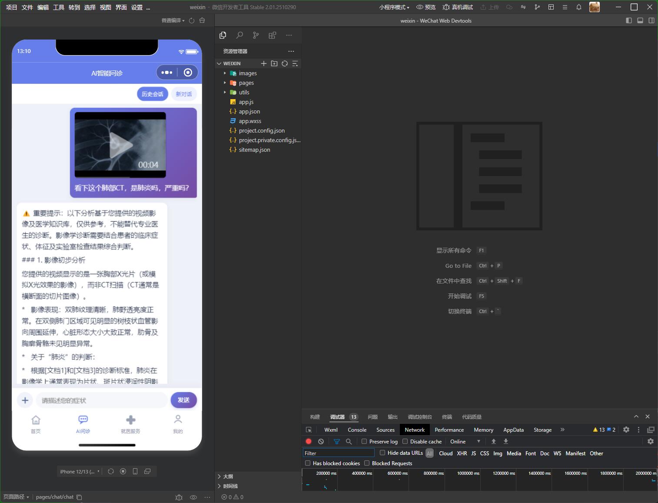
Task: Open notifications bell icon
Action: tap(578, 7)
